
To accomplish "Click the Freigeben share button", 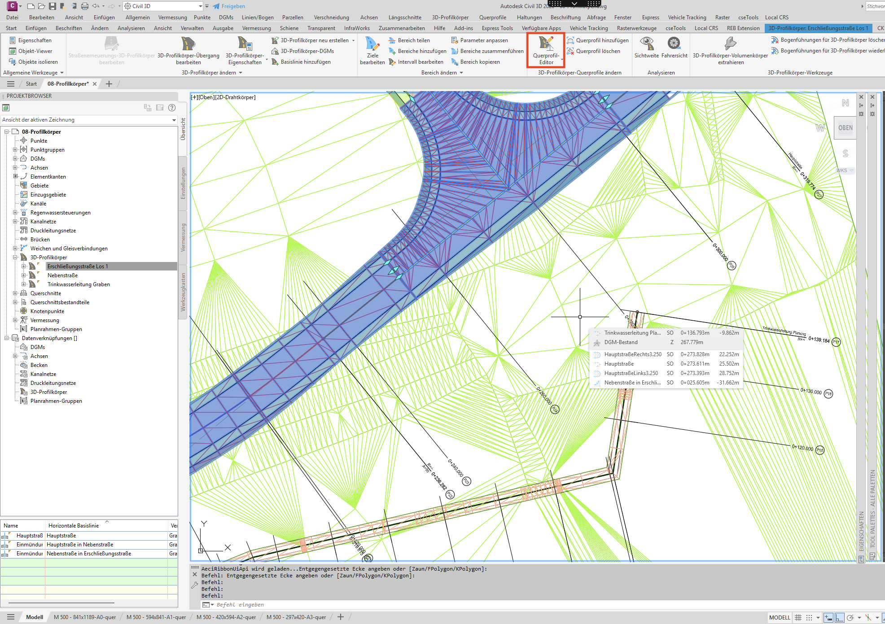I will tap(229, 6).
